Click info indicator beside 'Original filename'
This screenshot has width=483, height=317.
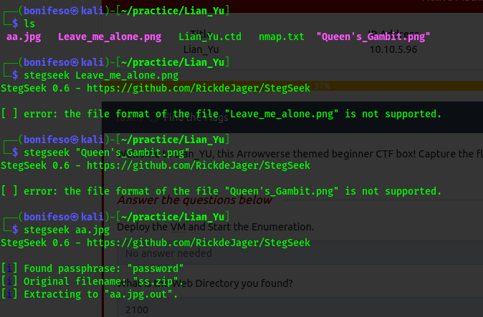coord(7,281)
